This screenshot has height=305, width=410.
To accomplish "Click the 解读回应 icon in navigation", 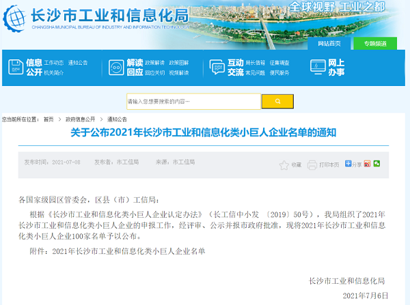I will (x=115, y=67).
